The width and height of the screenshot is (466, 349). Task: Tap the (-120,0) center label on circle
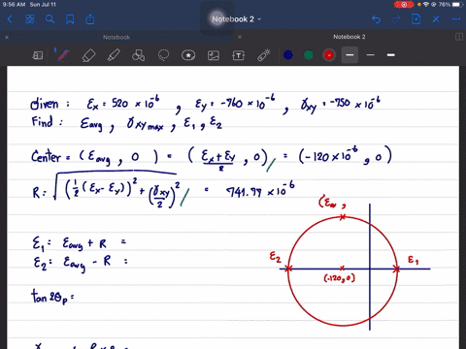pyautogui.click(x=340, y=278)
